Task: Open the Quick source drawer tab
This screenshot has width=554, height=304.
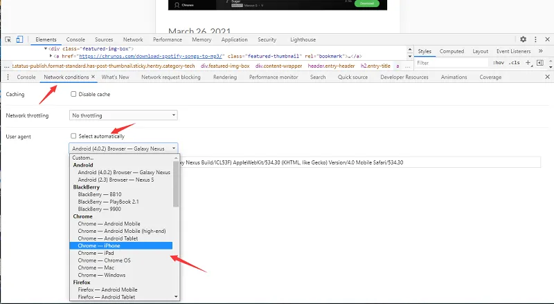Action: (x=352, y=77)
